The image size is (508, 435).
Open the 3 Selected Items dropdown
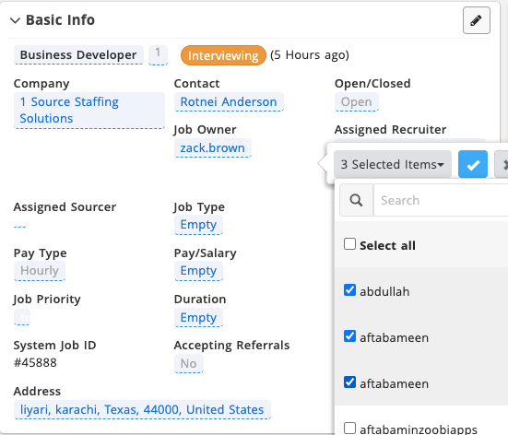pyautogui.click(x=393, y=164)
